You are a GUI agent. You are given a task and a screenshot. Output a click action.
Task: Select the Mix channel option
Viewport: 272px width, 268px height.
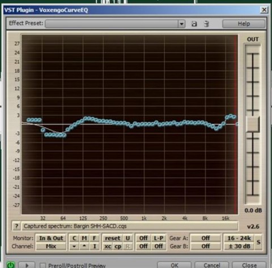click(x=51, y=246)
